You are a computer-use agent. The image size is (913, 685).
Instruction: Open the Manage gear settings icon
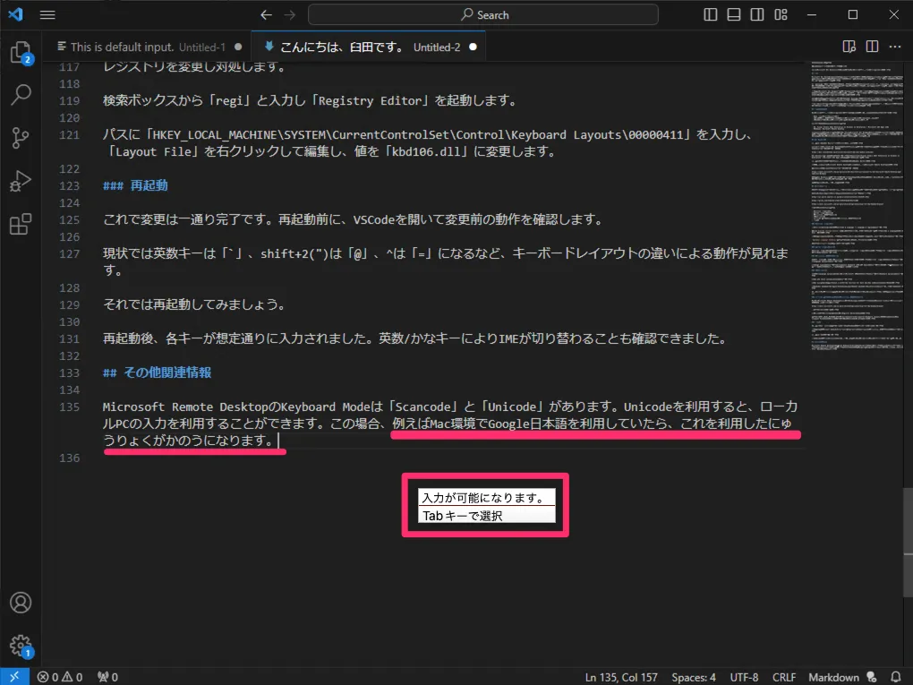pos(21,645)
